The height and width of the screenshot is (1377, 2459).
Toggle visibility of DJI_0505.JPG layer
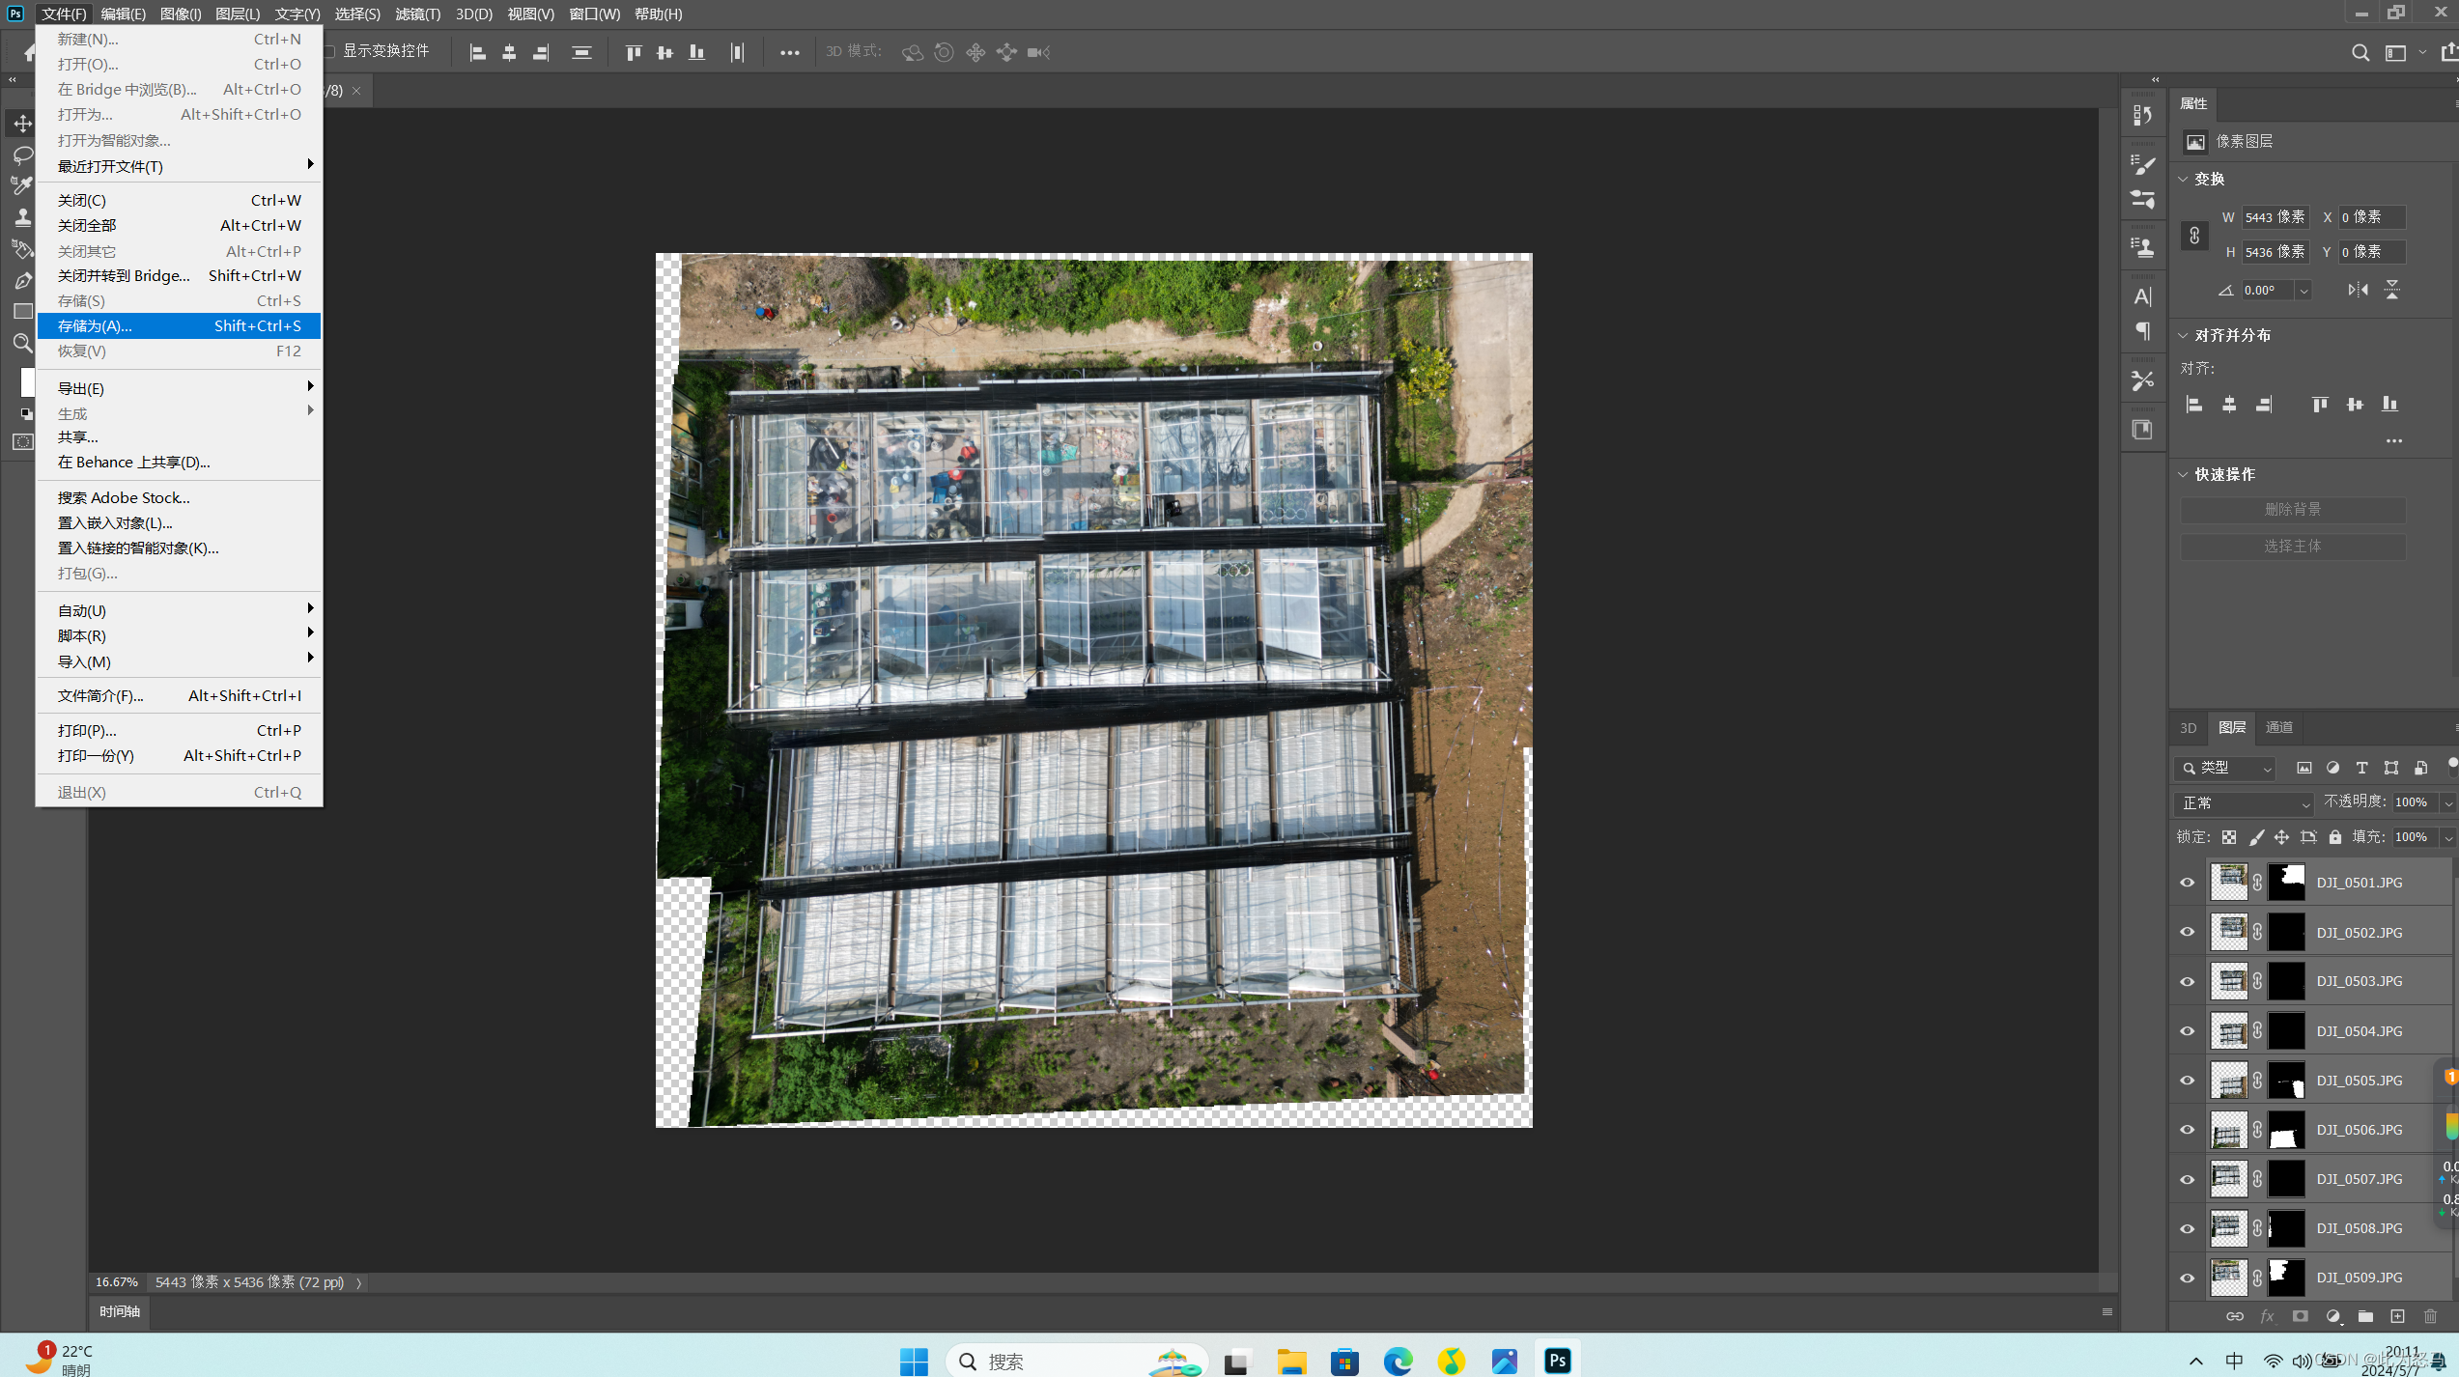(x=2188, y=1081)
